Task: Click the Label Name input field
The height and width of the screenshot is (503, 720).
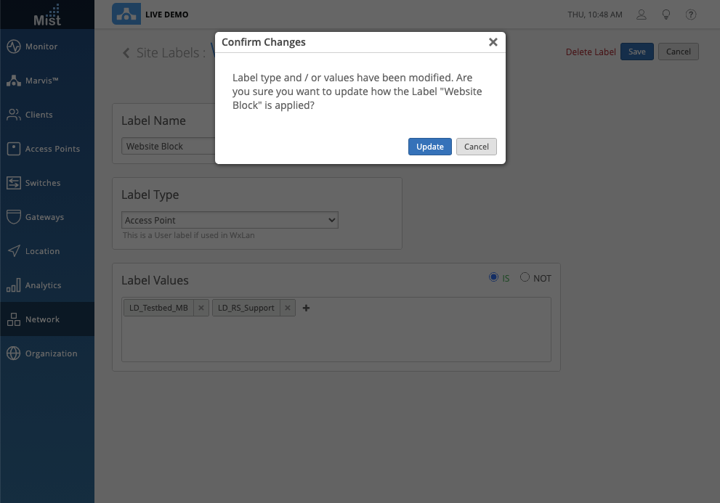Action: (x=169, y=146)
